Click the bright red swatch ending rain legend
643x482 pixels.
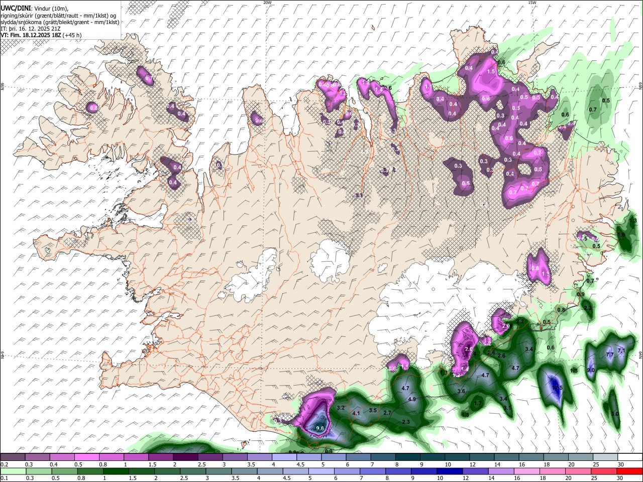point(629,471)
